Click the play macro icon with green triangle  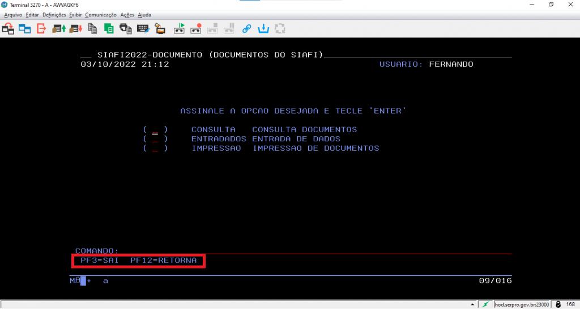(180, 28)
